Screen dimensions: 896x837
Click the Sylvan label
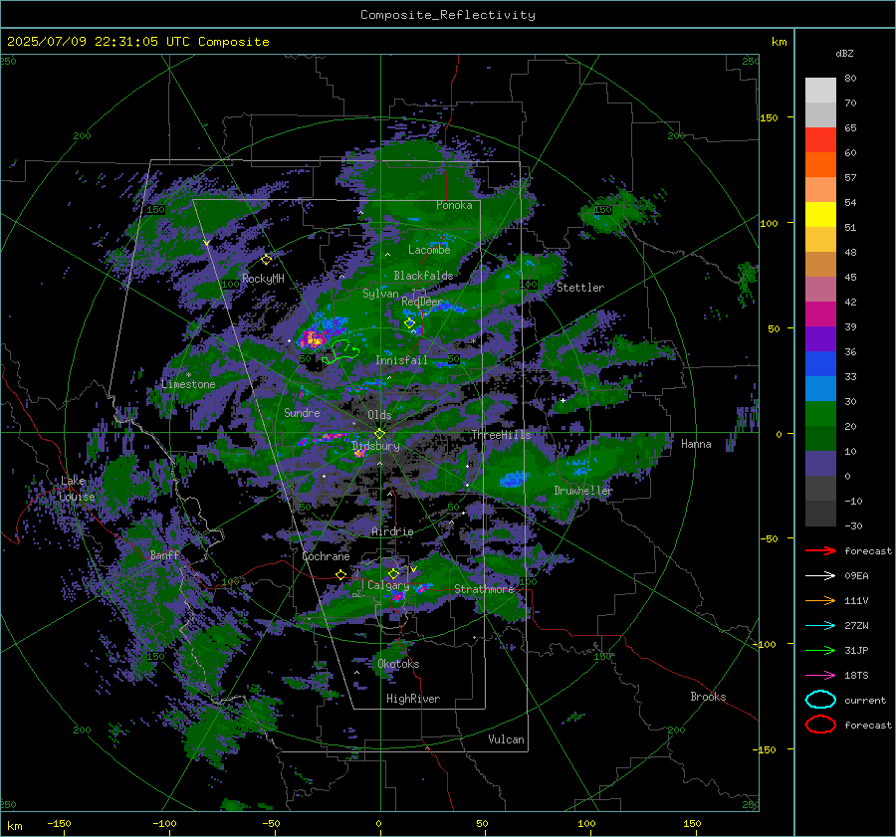click(380, 293)
